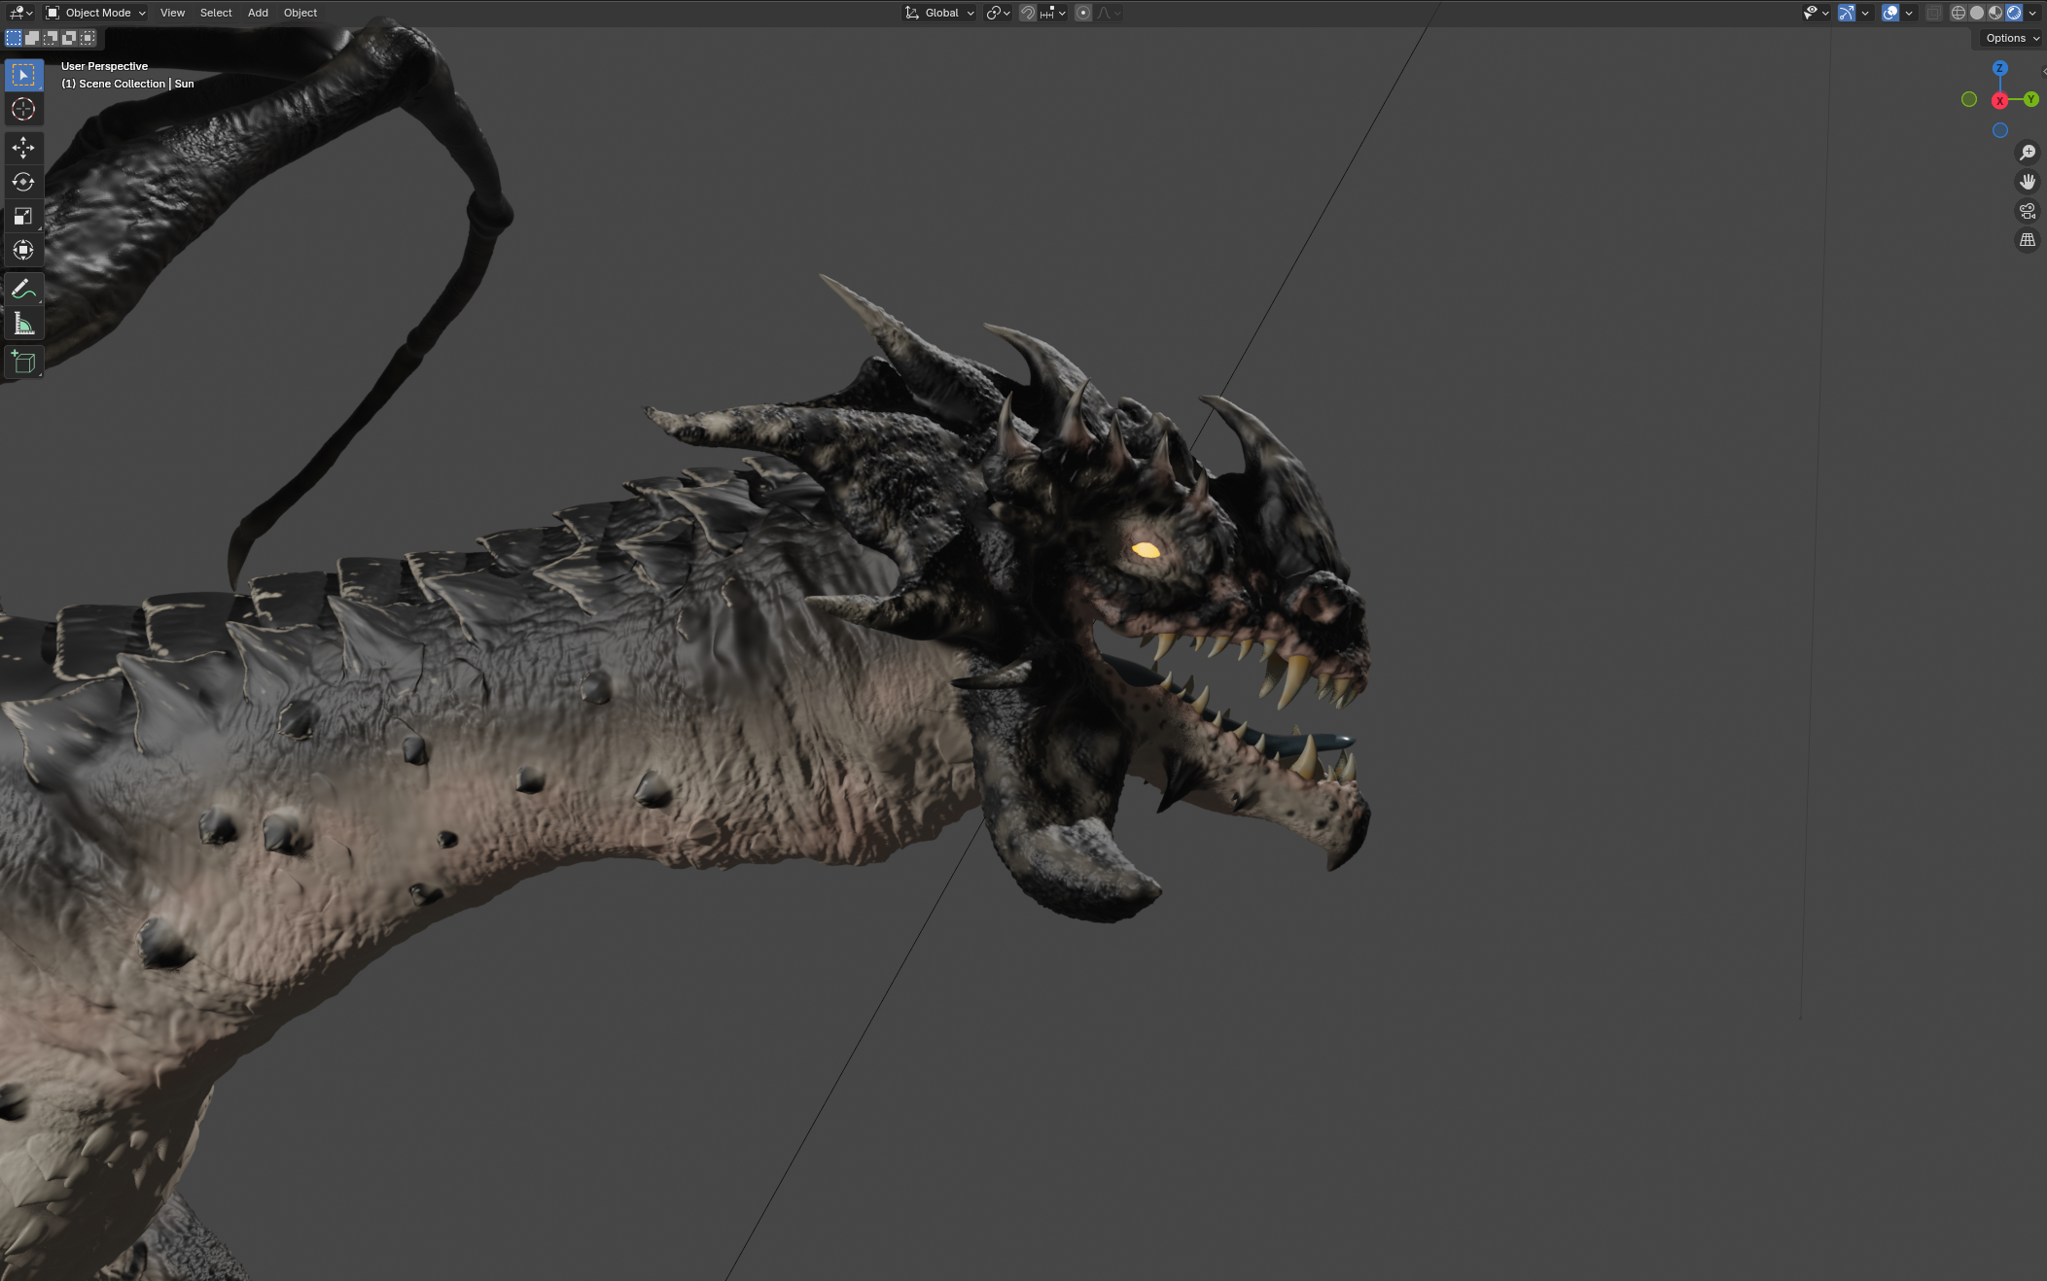Open the Select menu

216,13
